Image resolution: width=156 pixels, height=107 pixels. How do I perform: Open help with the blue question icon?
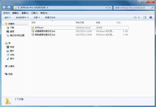pyautogui.click(x=151, y=17)
